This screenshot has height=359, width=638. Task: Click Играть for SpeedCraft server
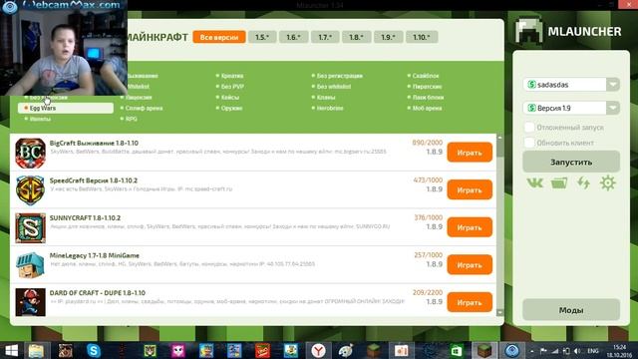(x=470, y=190)
